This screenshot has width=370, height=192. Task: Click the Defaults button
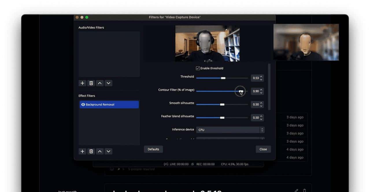(x=153, y=149)
